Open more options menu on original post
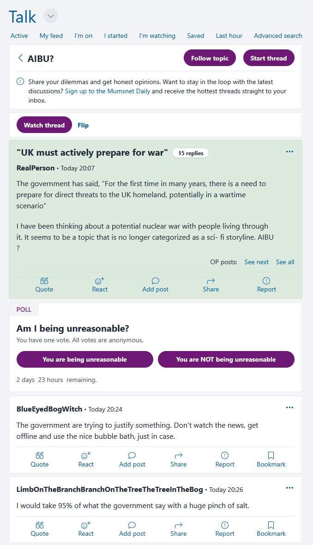 (289, 151)
